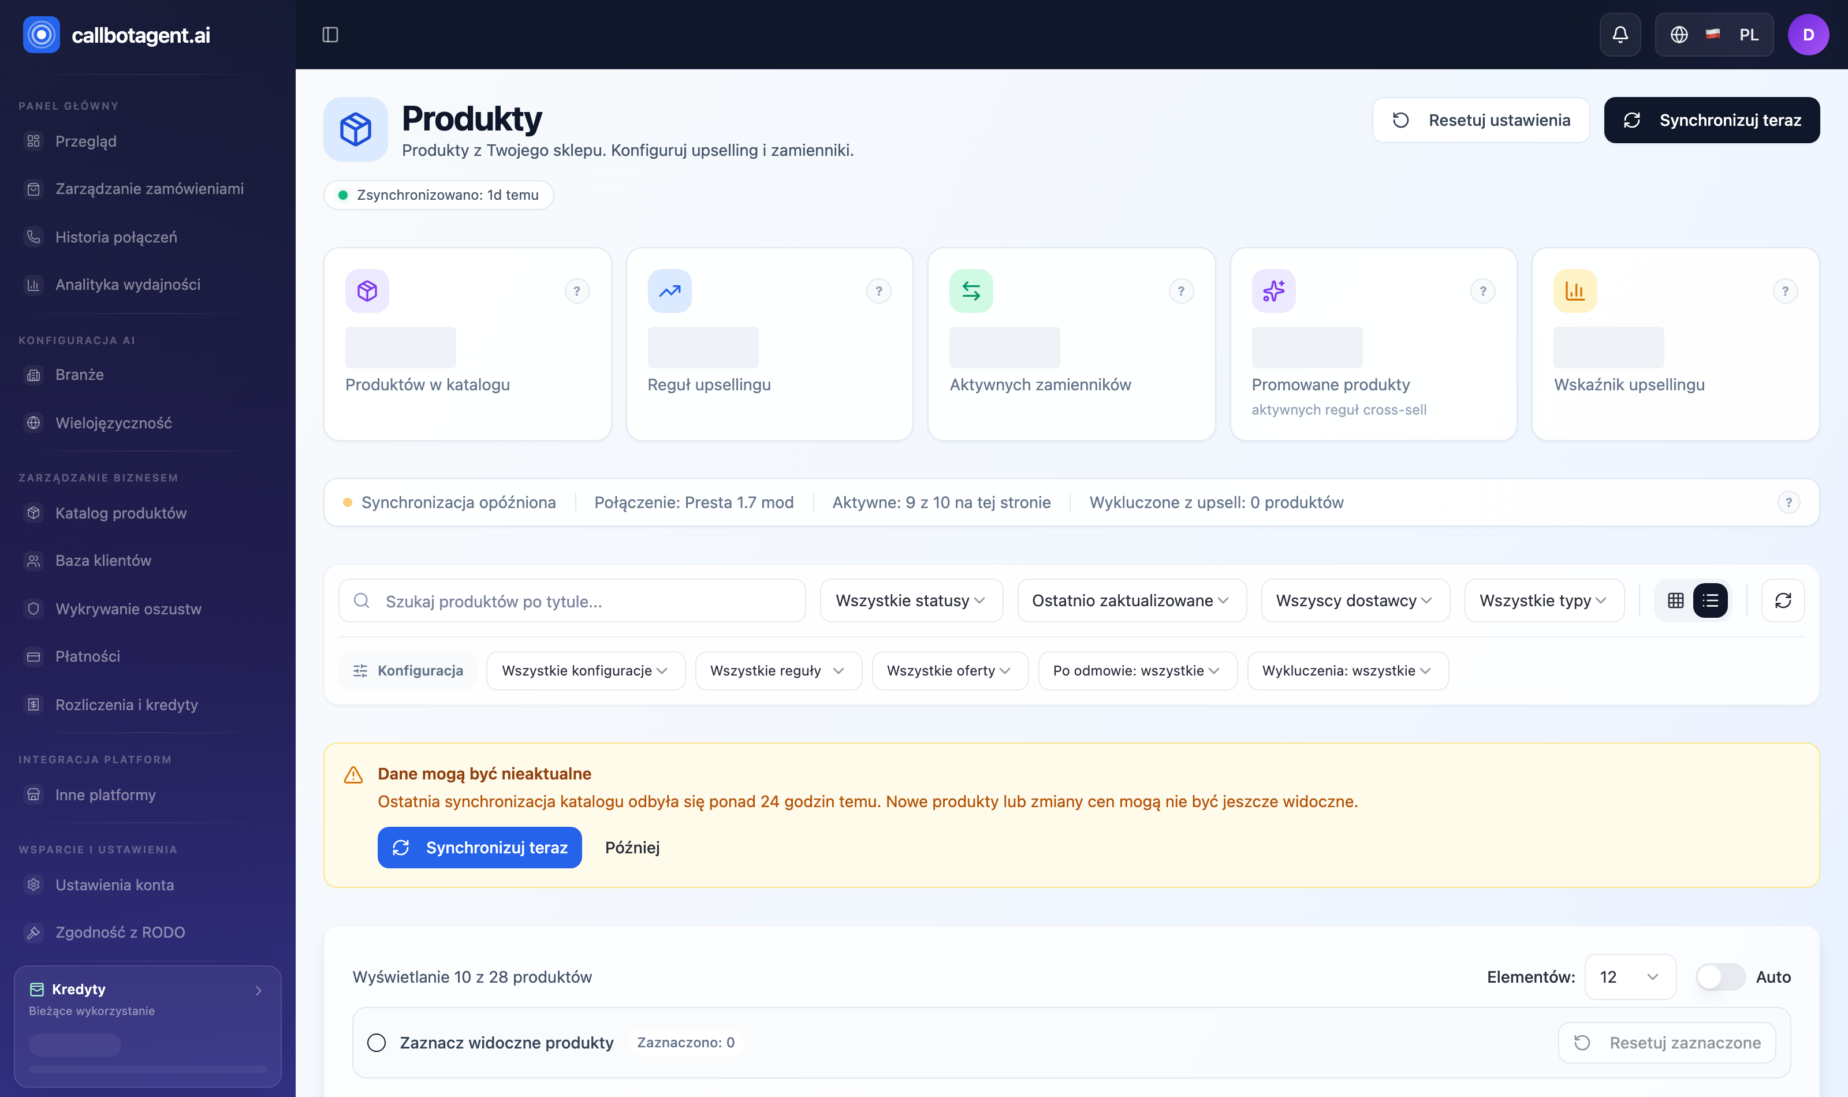Toggle the Auto switch

coord(1720,977)
